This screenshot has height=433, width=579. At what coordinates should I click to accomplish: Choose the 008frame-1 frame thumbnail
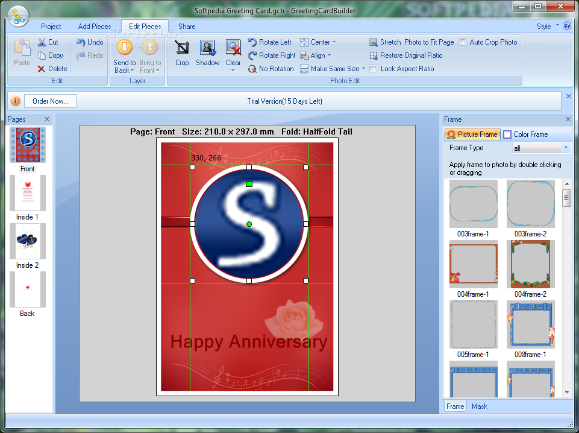click(x=531, y=324)
